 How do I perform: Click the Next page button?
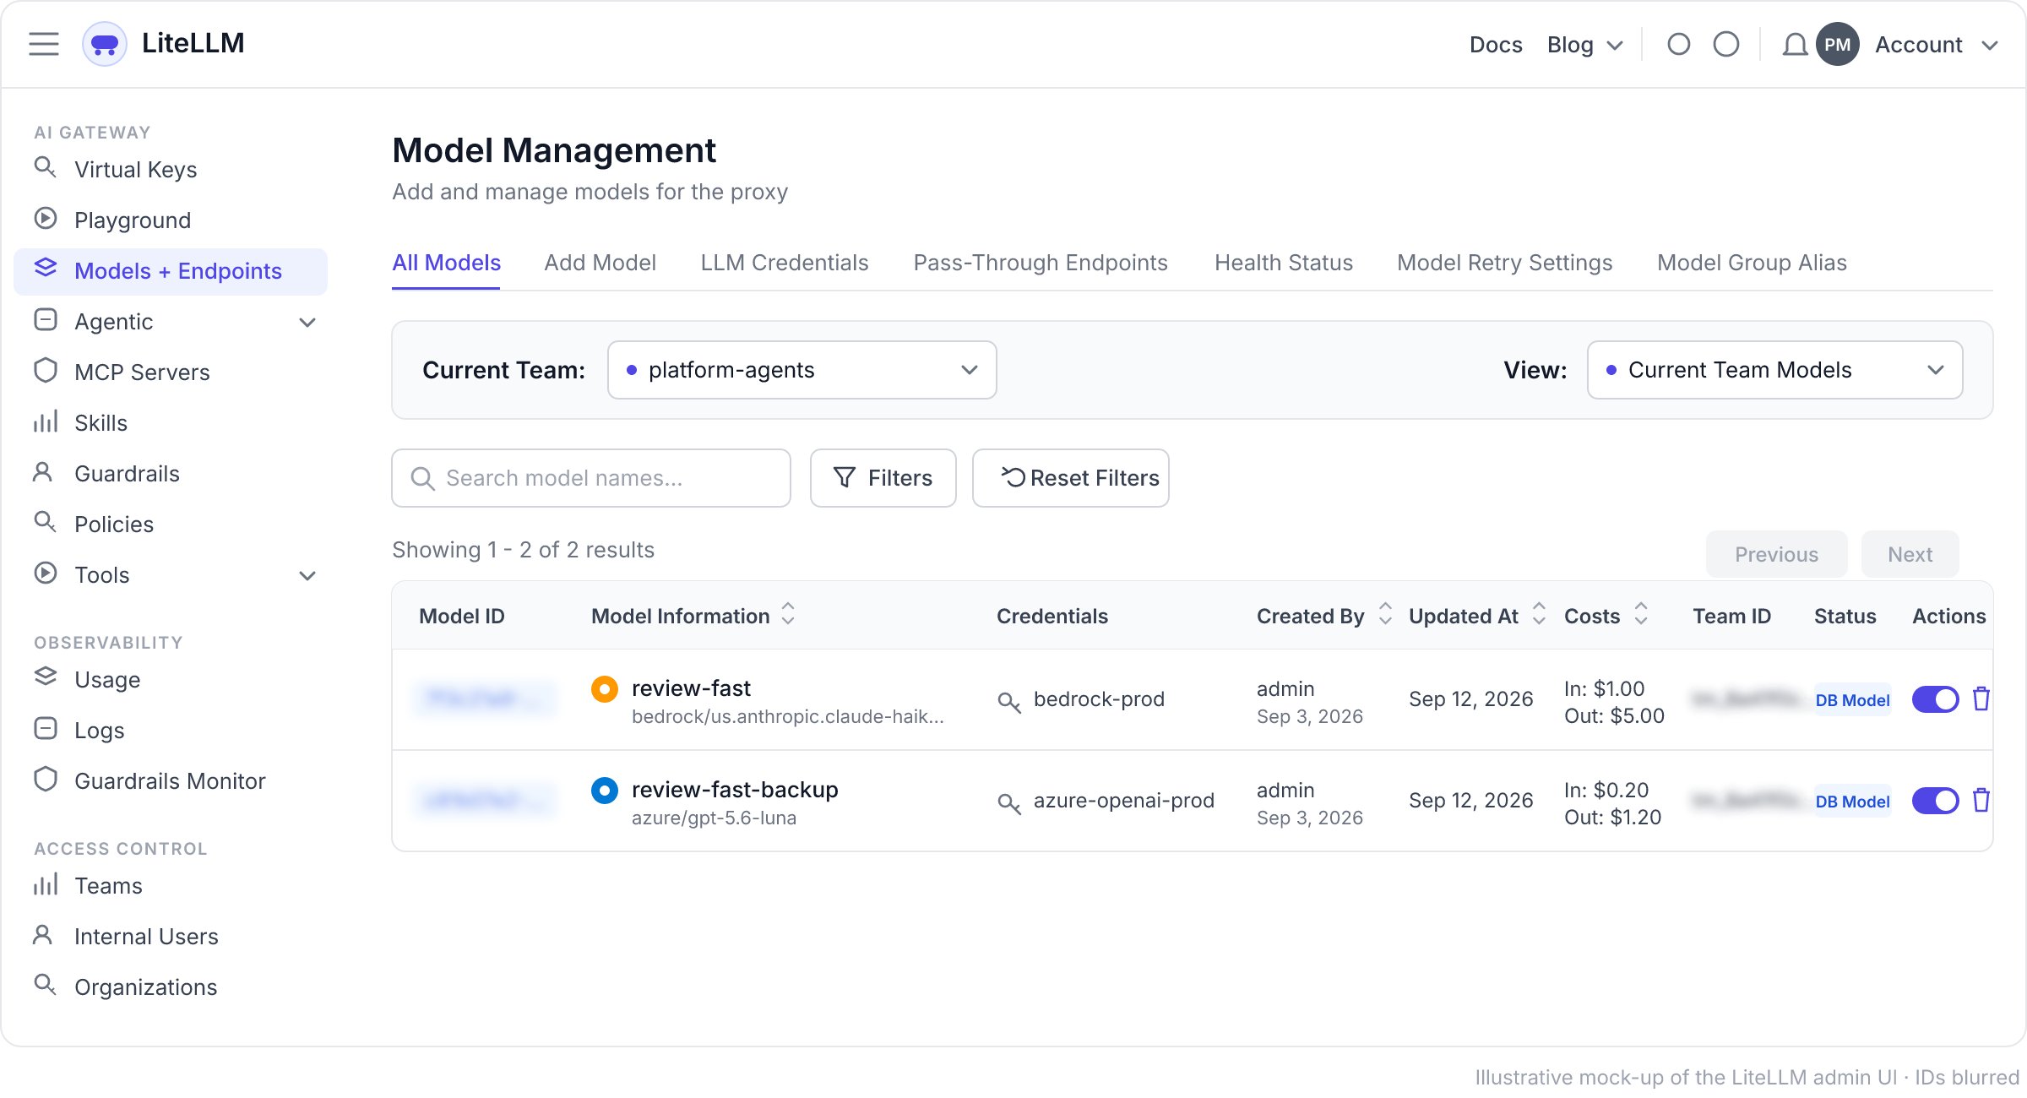click(x=1910, y=554)
